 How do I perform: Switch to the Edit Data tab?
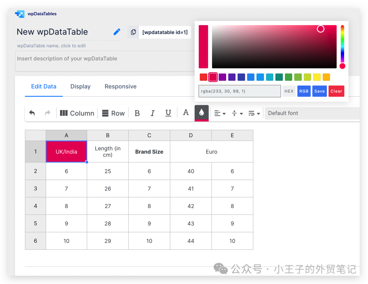click(x=44, y=86)
